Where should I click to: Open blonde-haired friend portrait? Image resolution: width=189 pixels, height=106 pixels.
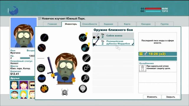[24, 95]
